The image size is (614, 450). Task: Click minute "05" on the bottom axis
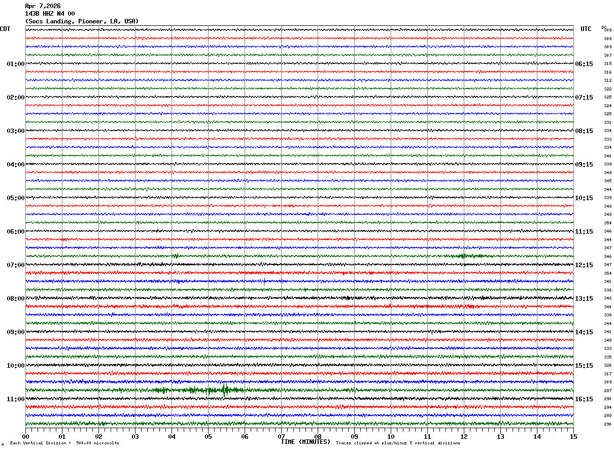[208, 436]
